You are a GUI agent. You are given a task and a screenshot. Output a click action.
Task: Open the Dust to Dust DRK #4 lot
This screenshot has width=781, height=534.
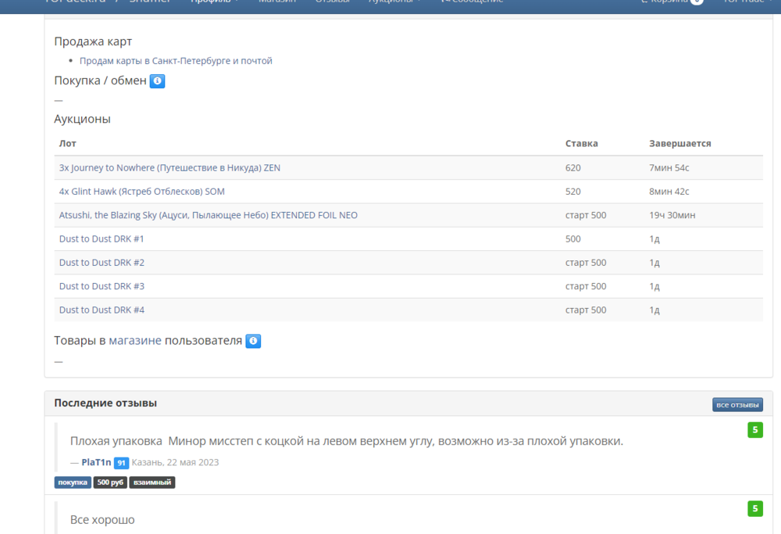(102, 310)
